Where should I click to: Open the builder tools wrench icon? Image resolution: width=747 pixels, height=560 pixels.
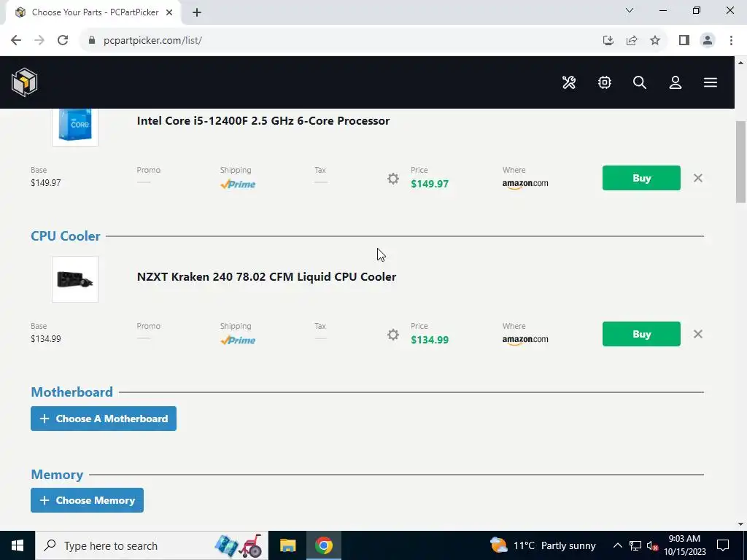pos(569,82)
